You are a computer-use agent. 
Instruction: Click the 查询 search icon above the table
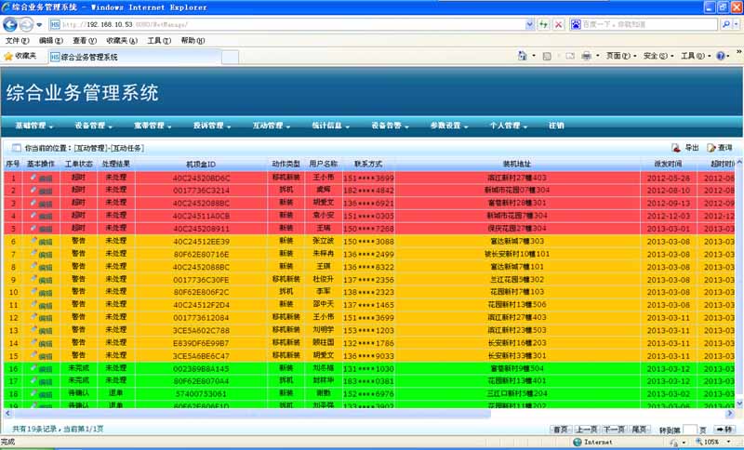711,148
